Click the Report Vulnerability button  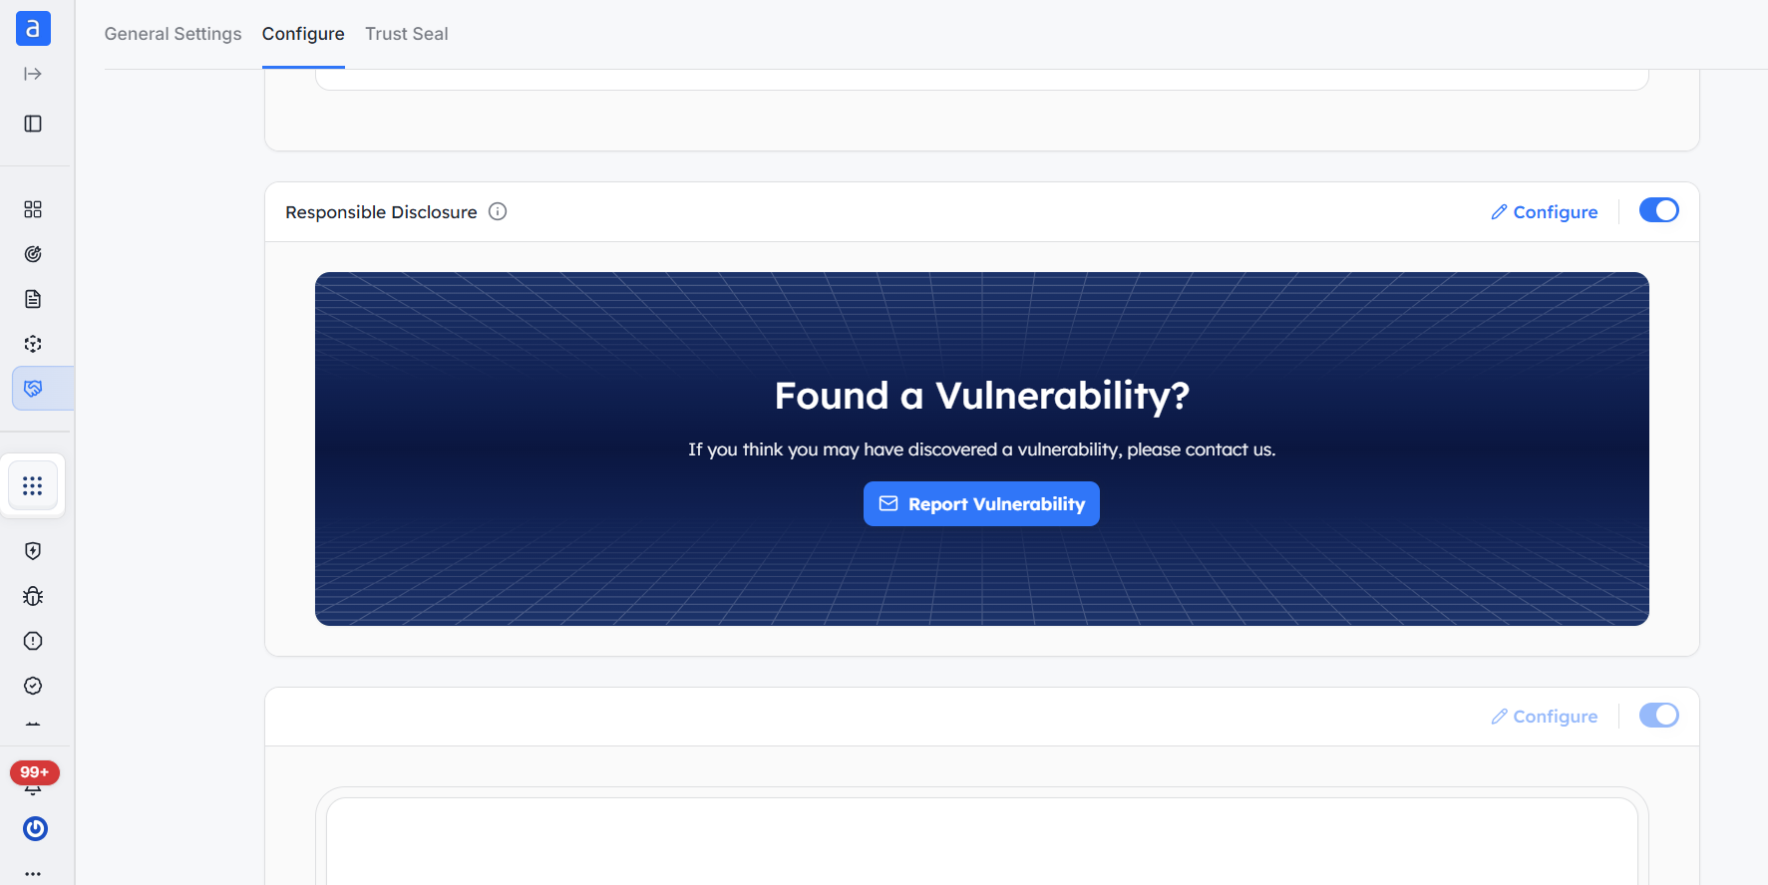(x=981, y=504)
